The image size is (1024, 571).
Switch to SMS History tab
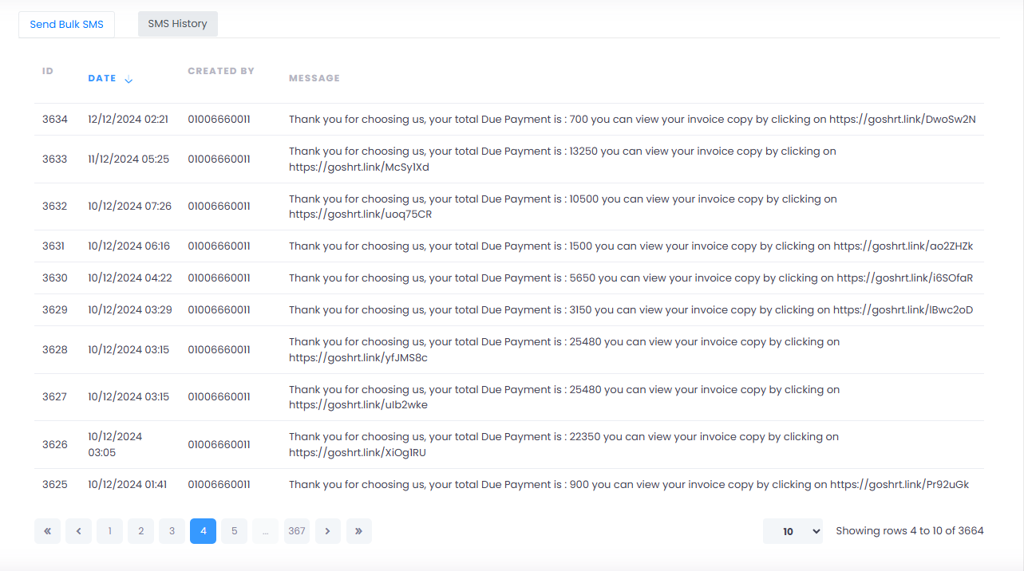177,24
